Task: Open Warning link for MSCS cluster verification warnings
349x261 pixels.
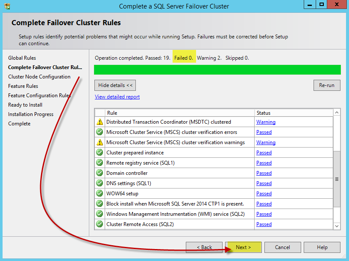Action: coord(266,142)
